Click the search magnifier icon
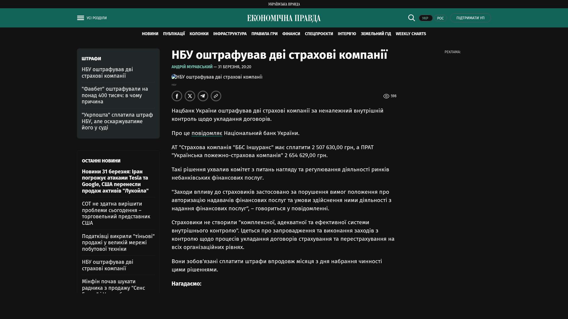The width and height of the screenshot is (568, 319). [412, 18]
